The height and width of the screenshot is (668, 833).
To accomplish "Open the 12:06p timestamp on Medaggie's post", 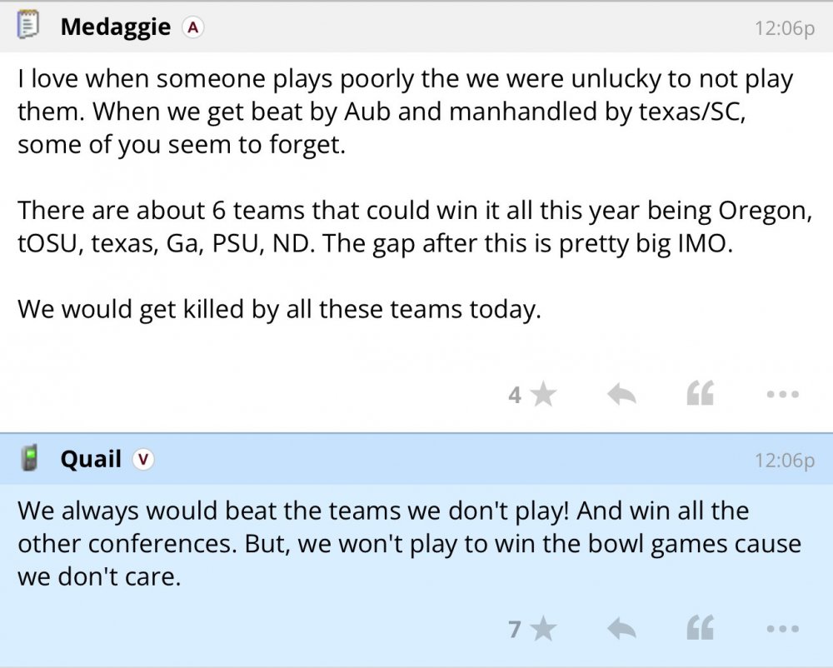I will tap(784, 28).
